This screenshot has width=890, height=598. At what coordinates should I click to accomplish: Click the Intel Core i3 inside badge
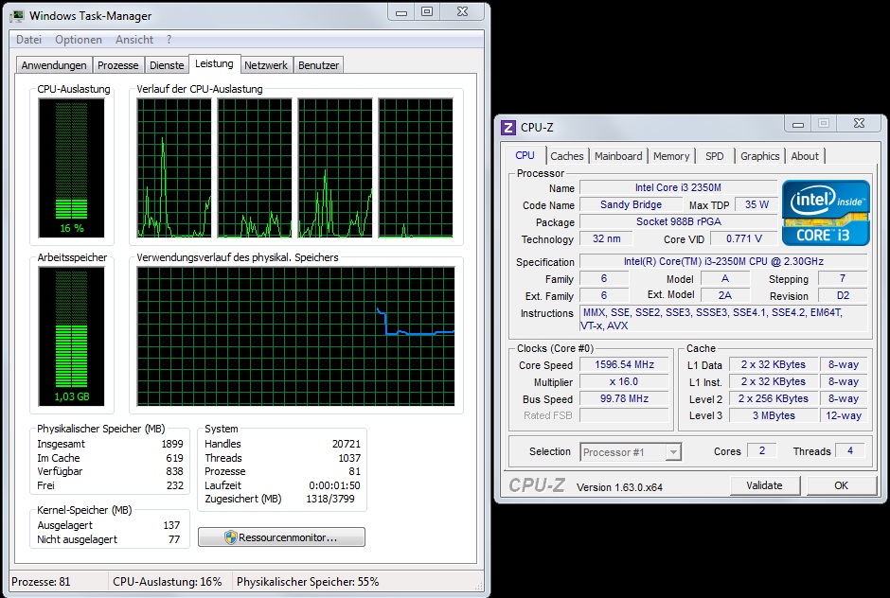826,213
